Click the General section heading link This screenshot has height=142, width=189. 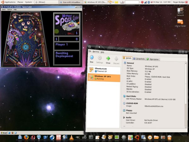pos(130,63)
